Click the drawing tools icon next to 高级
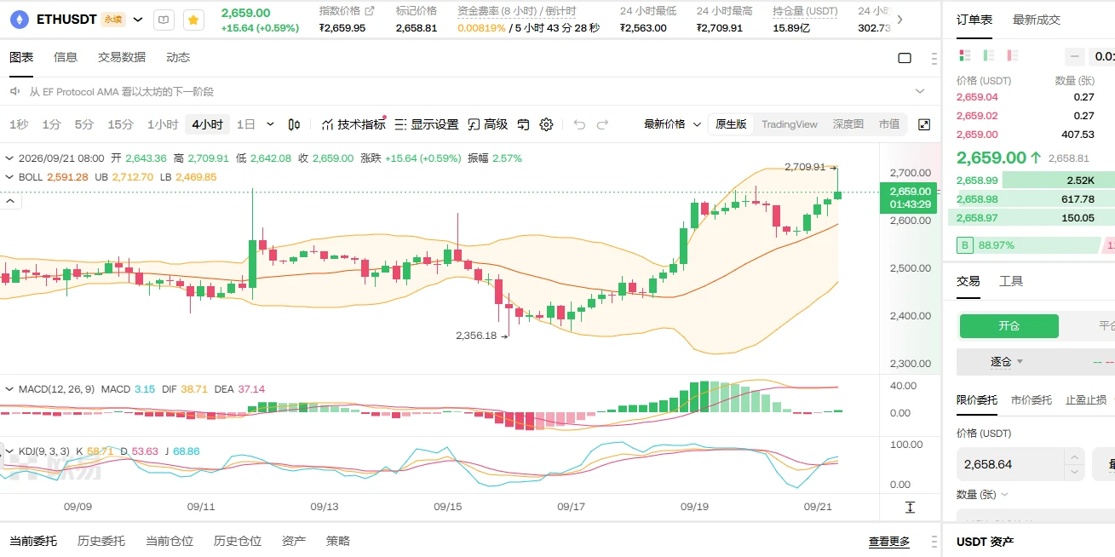Screen dimensions: 1115x557 coord(524,124)
